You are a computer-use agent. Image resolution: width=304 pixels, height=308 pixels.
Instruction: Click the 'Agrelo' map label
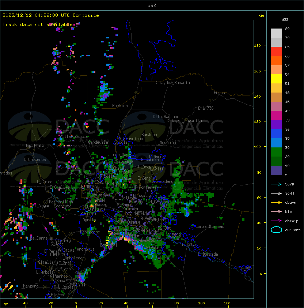[89, 220]
